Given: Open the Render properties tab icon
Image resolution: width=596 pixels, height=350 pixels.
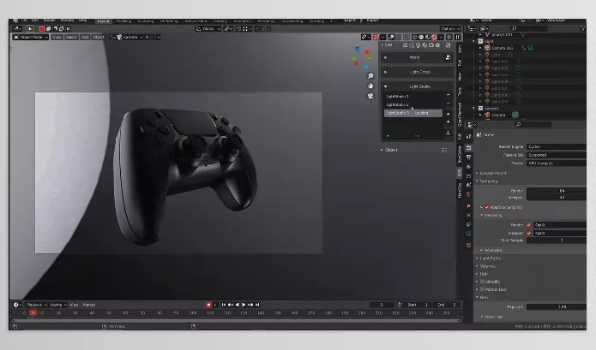Looking at the screenshot, I should click(469, 147).
